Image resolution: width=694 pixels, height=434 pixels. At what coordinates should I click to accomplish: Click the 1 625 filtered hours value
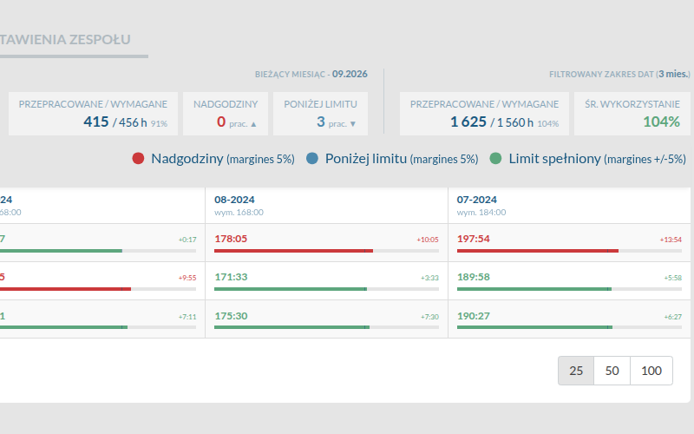pos(468,122)
